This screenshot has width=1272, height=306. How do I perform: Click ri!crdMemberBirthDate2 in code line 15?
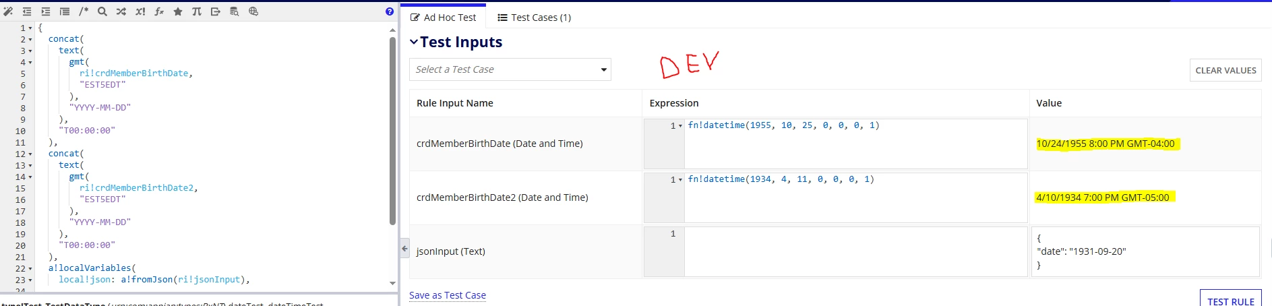click(x=136, y=188)
